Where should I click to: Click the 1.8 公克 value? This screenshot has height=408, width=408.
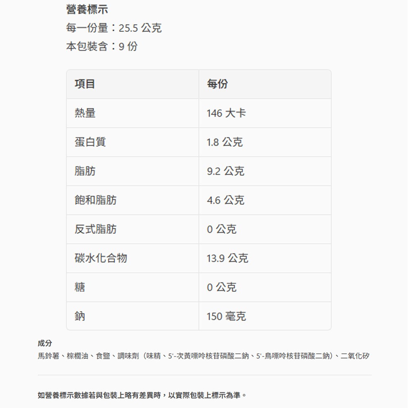tap(224, 142)
